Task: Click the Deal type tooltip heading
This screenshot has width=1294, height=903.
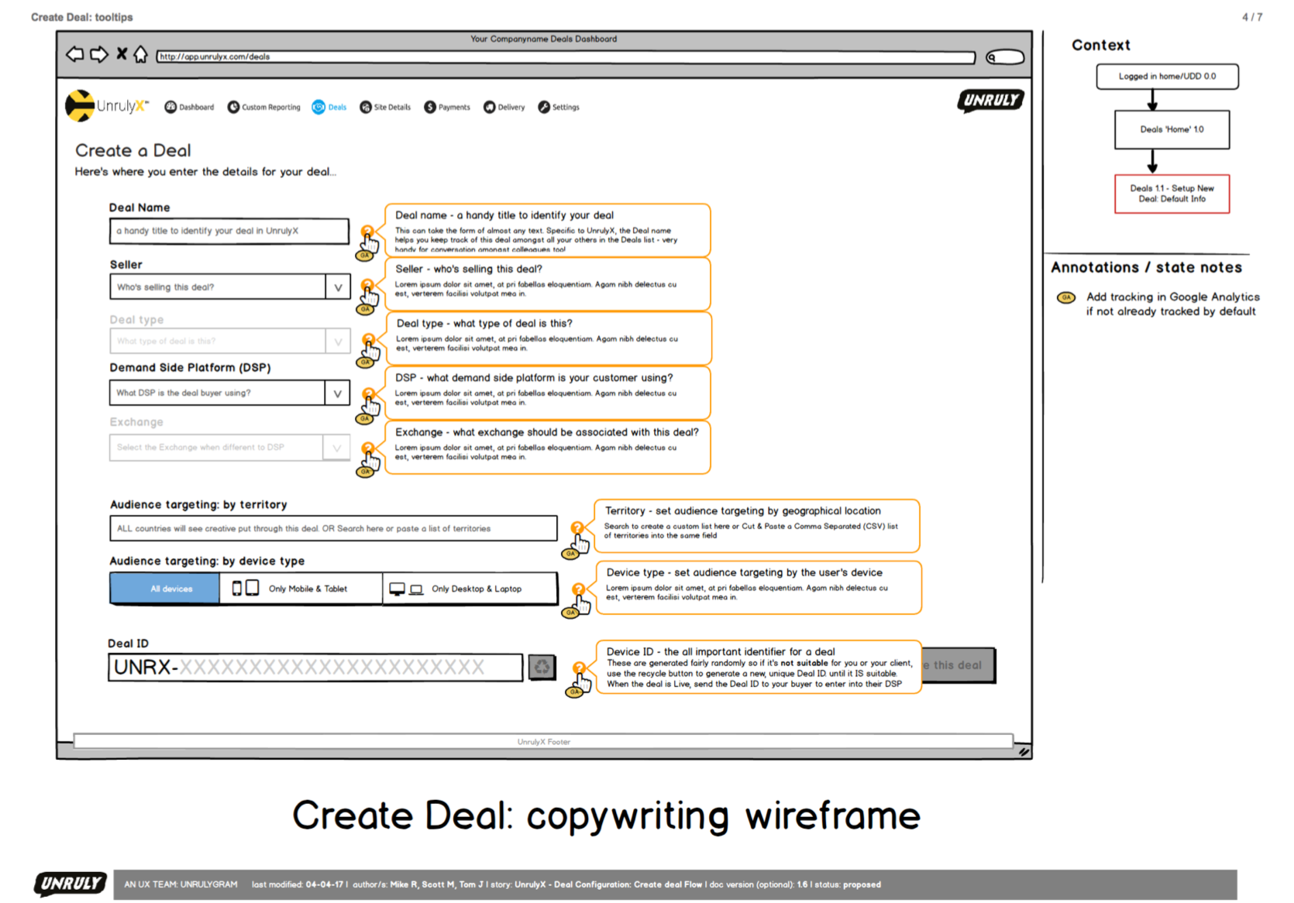Action: tap(484, 323)
